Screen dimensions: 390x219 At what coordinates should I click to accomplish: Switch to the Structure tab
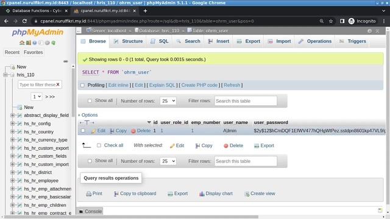(x=128, y=41)
